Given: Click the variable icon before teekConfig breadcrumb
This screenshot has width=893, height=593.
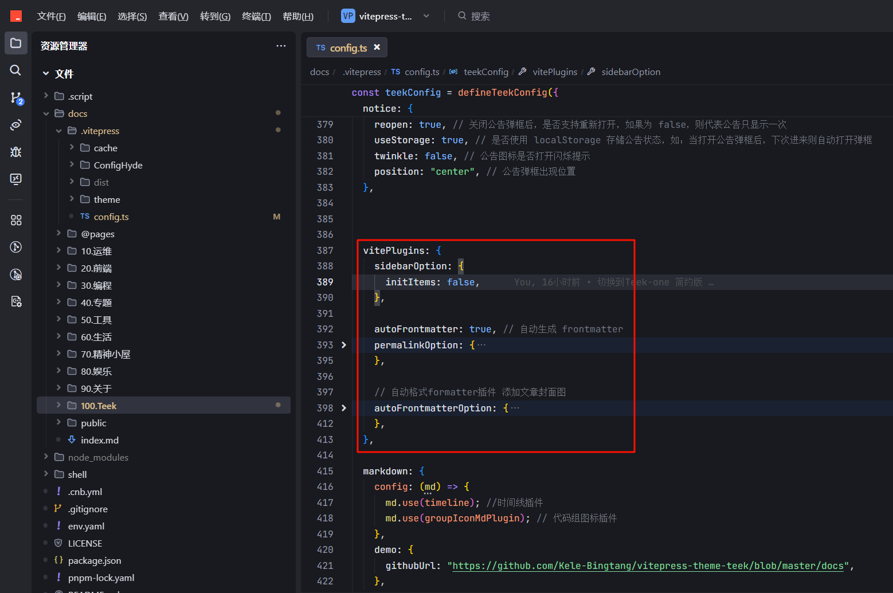Looking at the screenshot, I should tap(453, 72).
